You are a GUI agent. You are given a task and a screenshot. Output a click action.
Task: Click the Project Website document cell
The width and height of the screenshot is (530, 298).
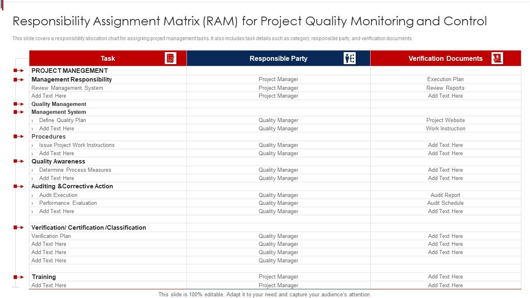[446, 120]
